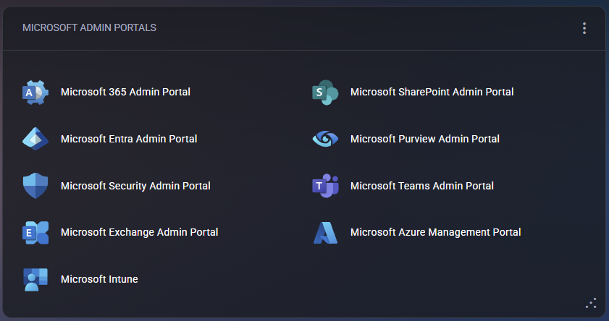Click the Microsoft Entra diamond icon
Viewport: 609px width, 321px height.
tap(35, 139)
